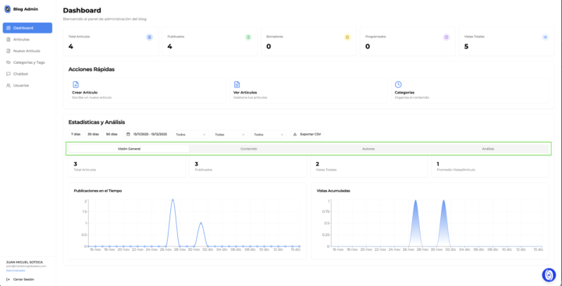Click the download icon beside Exportar CSV
This screenshot has width=562, height=286.
point(295,134)
